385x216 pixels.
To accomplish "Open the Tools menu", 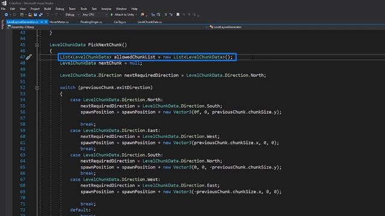I will [84, 9].
